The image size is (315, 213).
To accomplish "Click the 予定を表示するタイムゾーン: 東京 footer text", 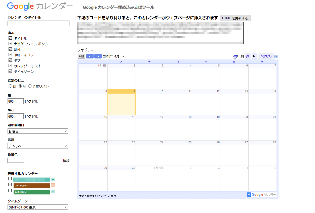I will (98, 196).
